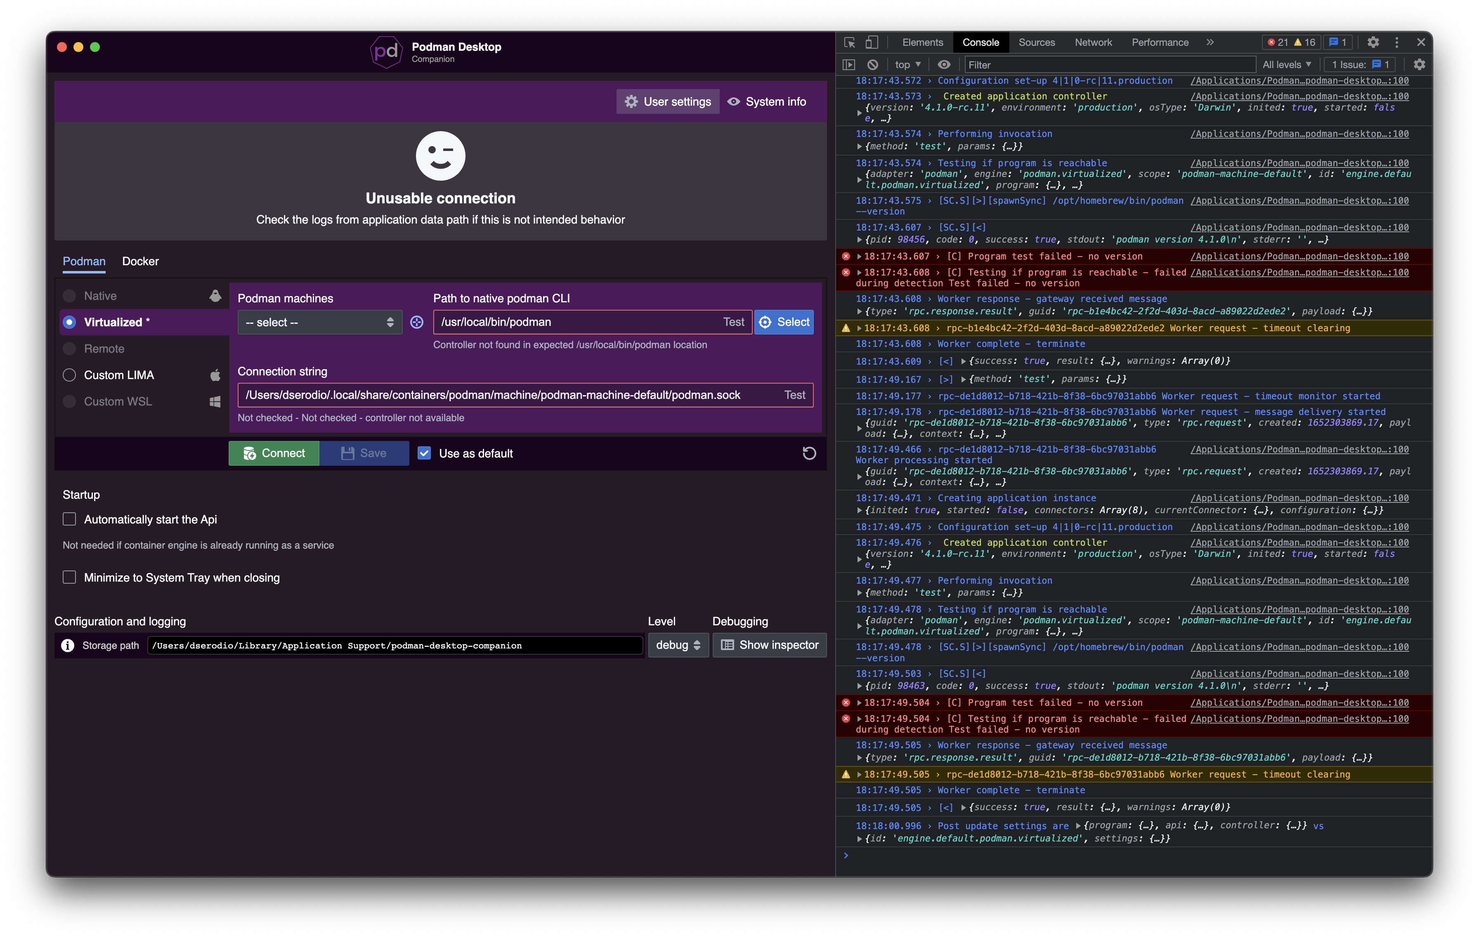Show the console sidebar panel icon

click(x=849, y=64)
